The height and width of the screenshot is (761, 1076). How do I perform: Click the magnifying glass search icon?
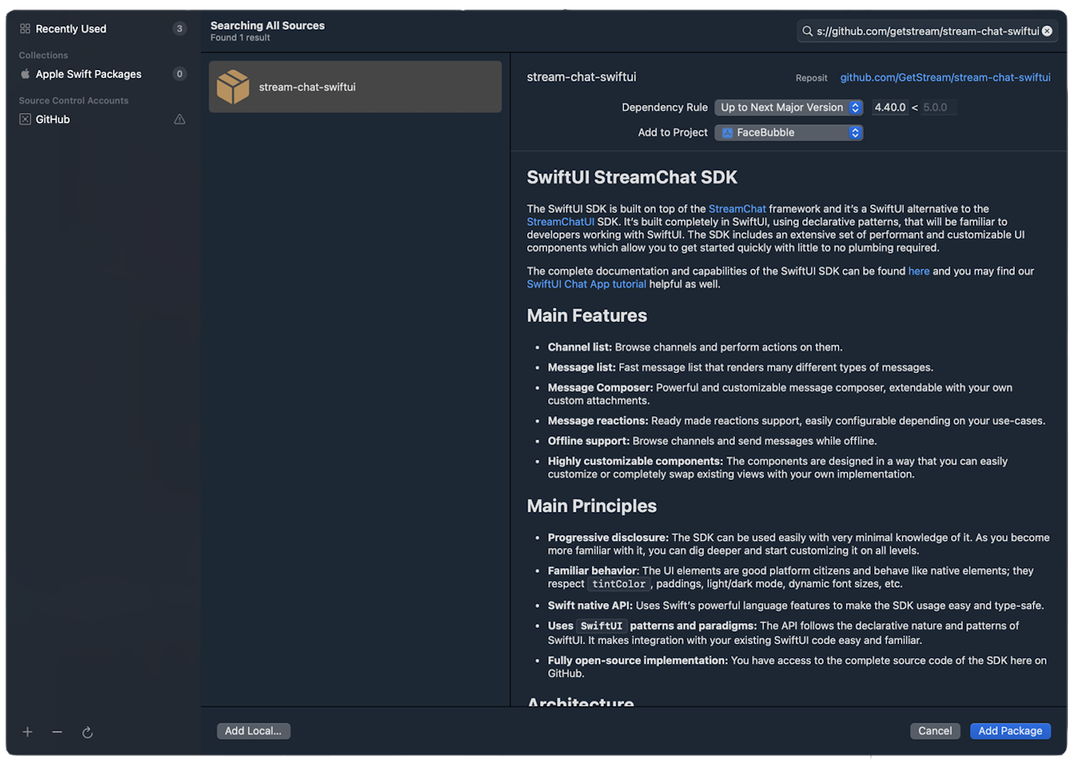click(807, 31)
